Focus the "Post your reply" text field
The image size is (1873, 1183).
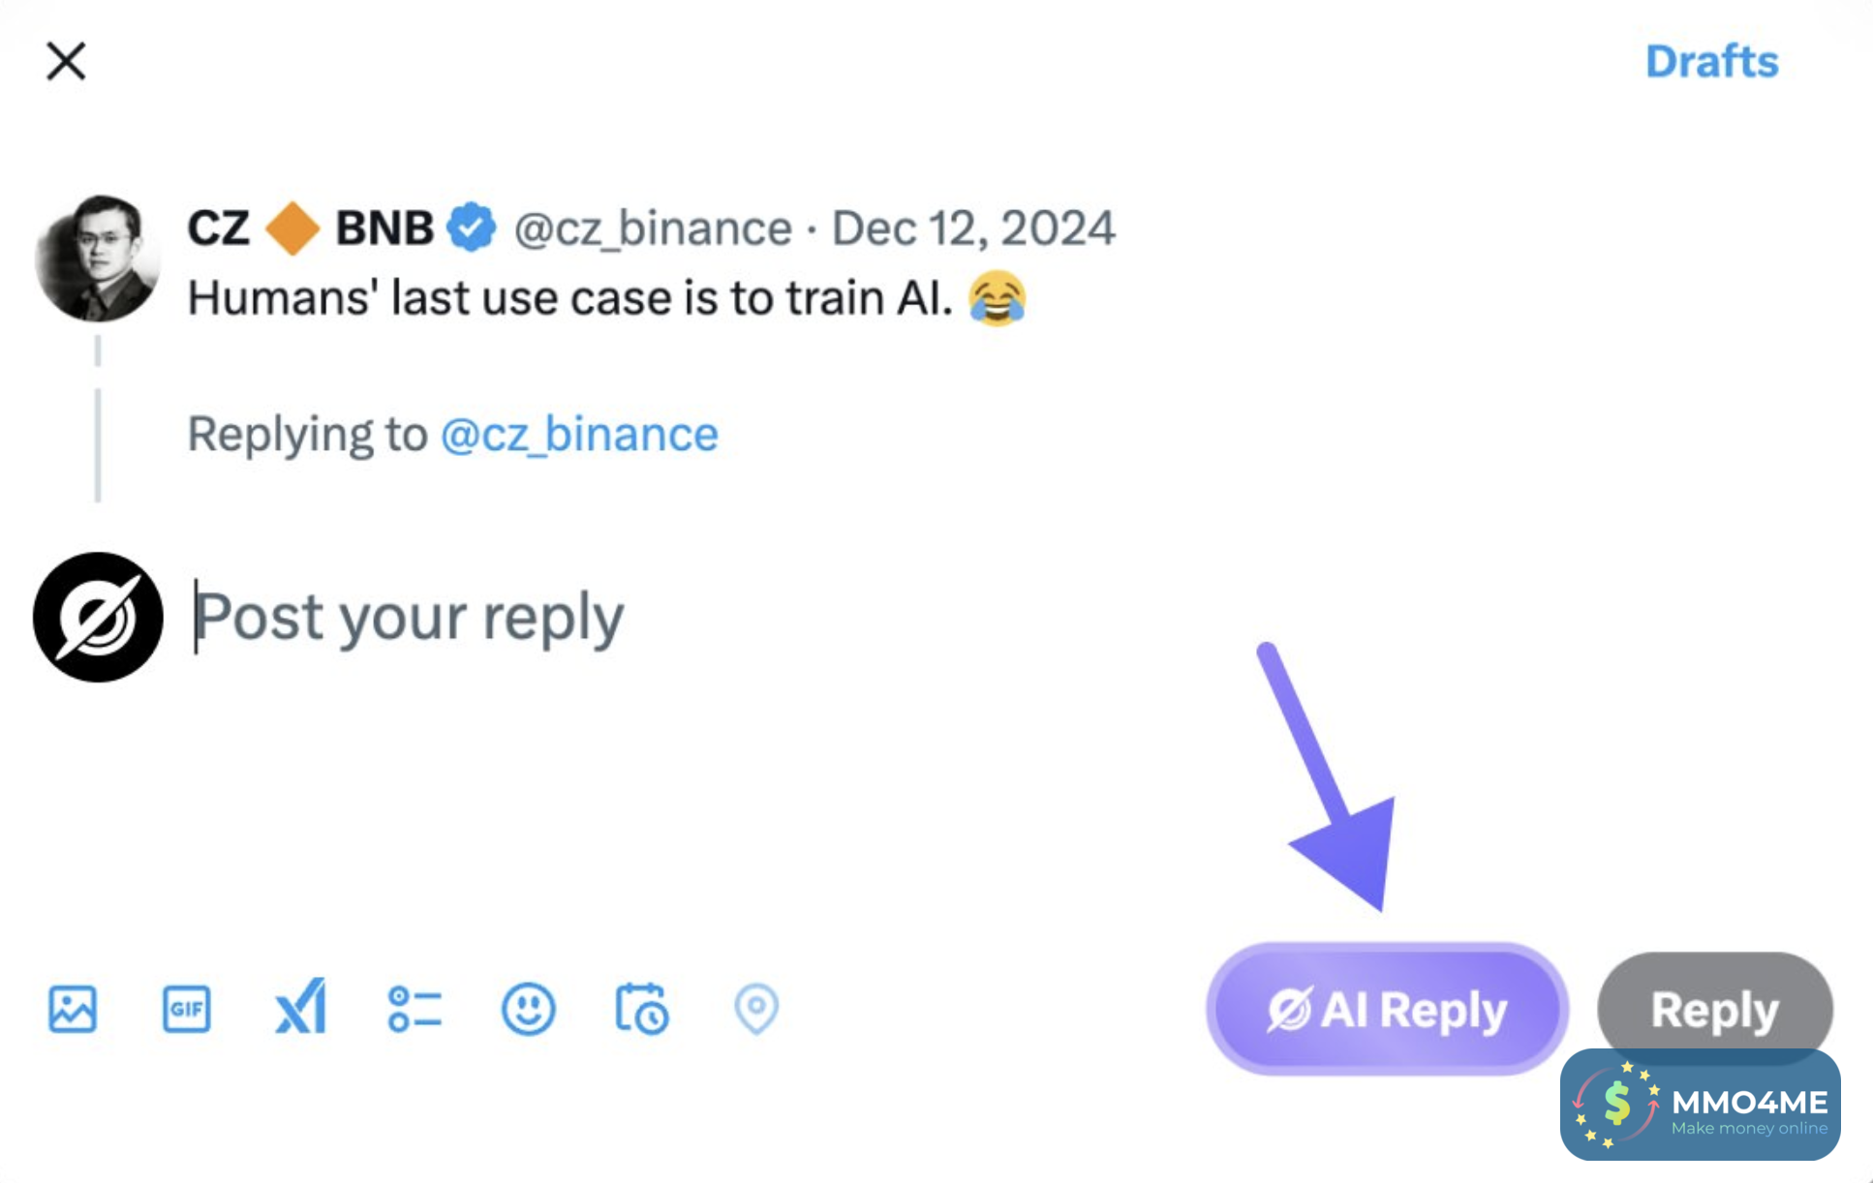pos(678,618)
